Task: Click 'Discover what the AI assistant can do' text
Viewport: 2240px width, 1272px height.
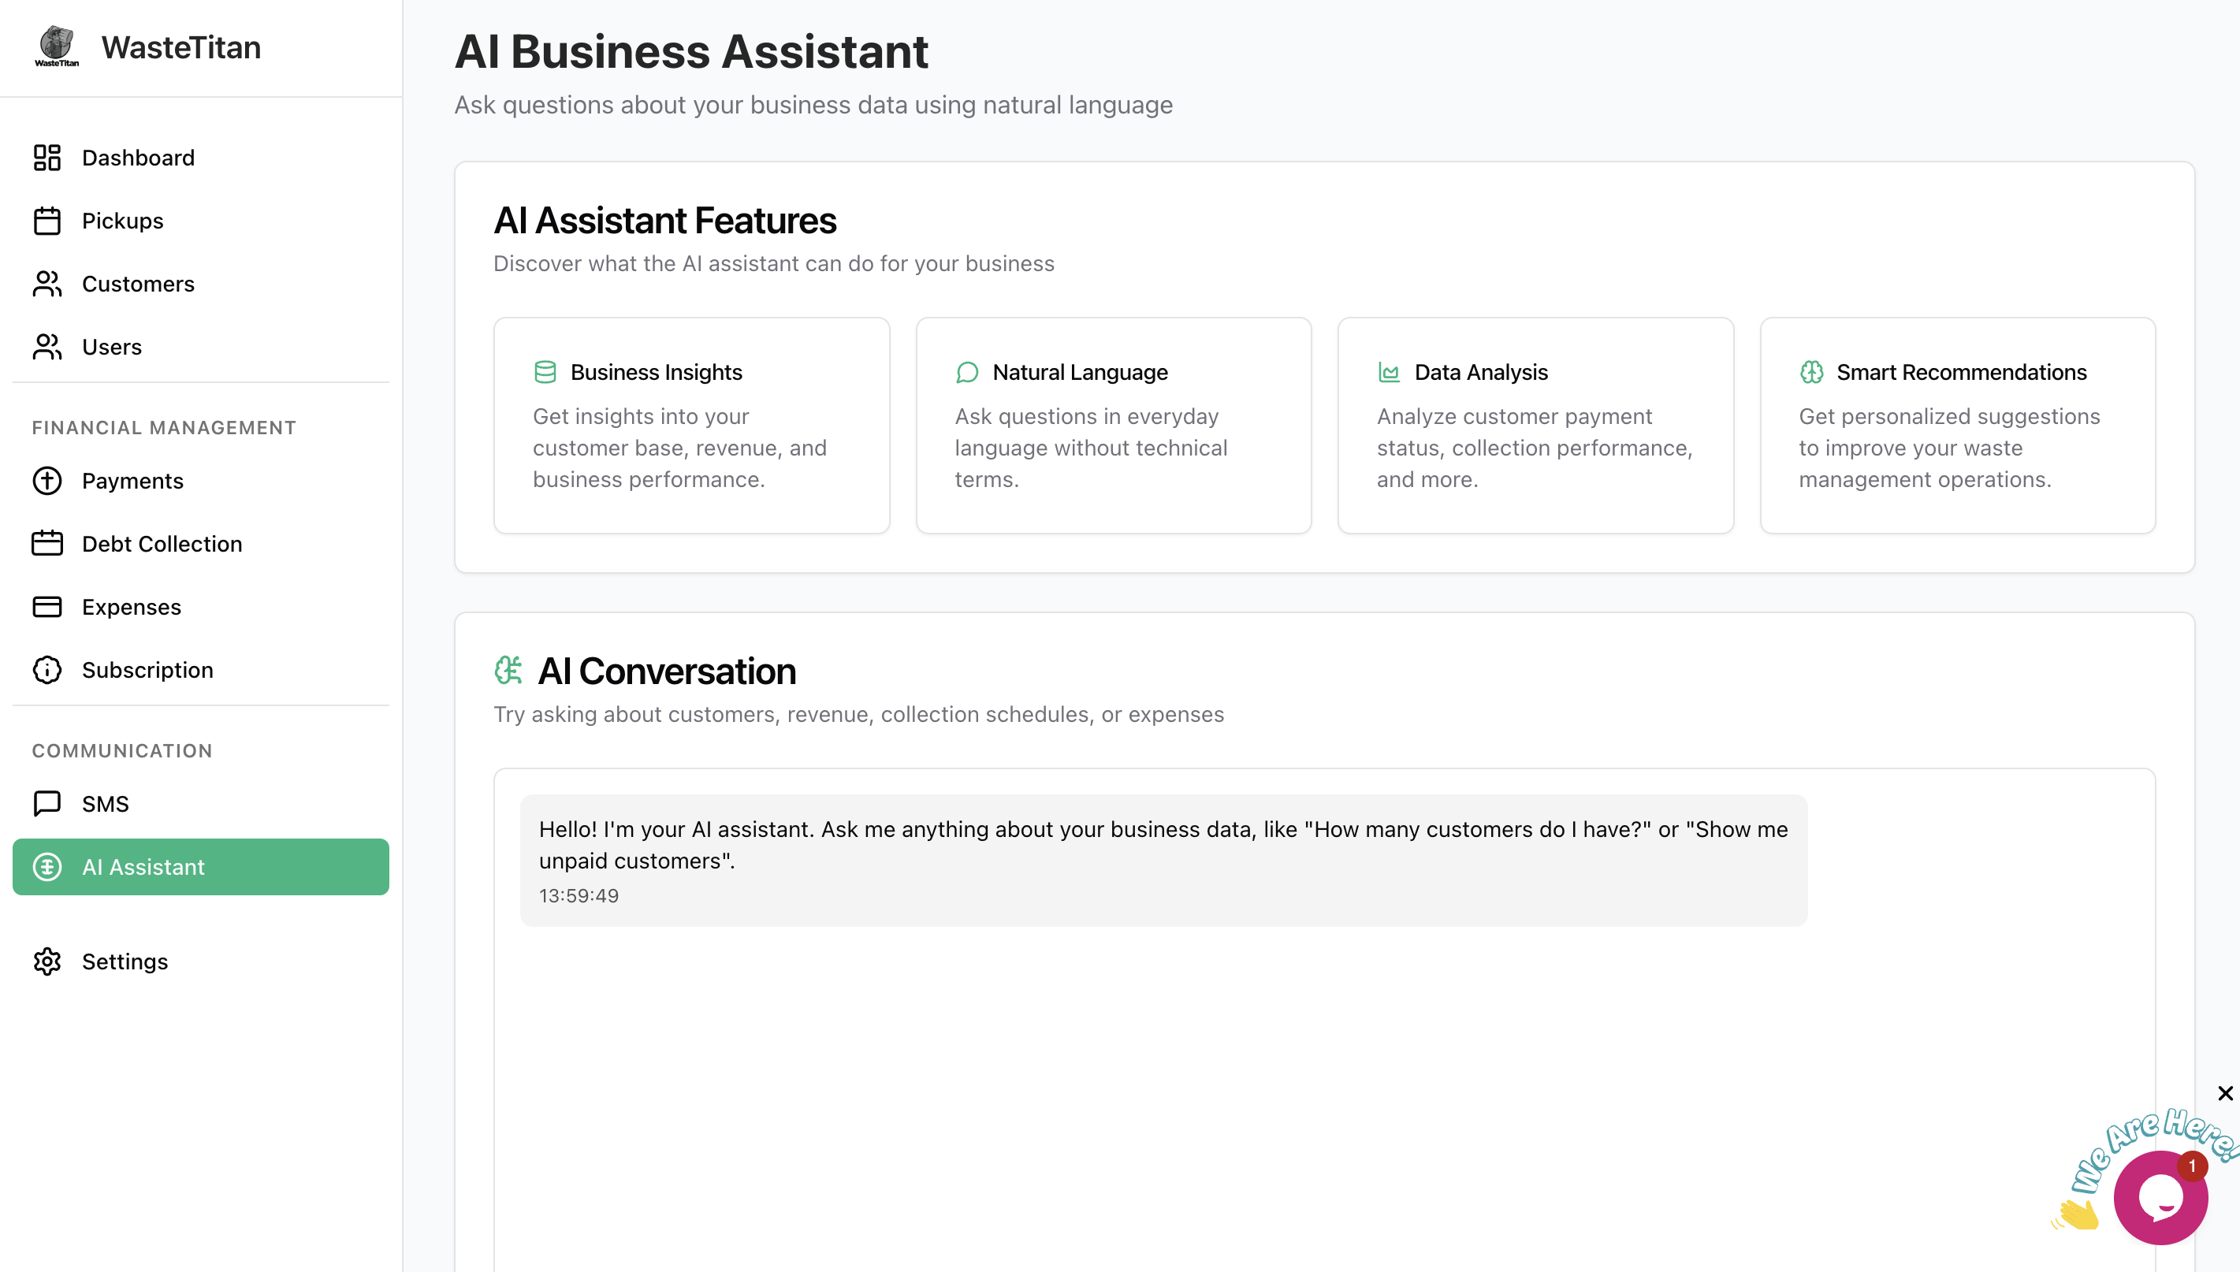Action: pos(773,263)
